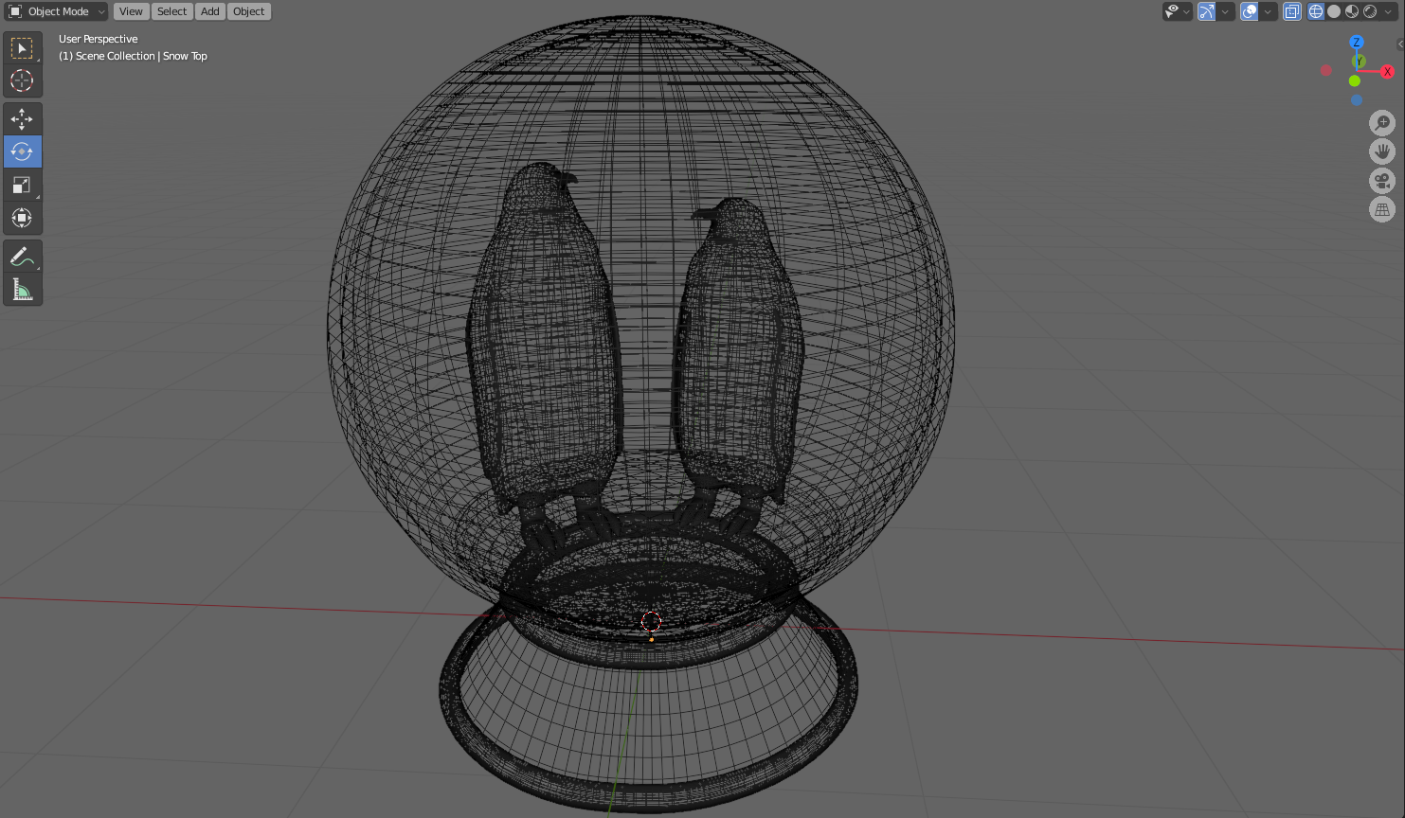Click the blue Z axis on gizmo
Viewport: 1405px width, 818px height.
[x=1357, y=43]
